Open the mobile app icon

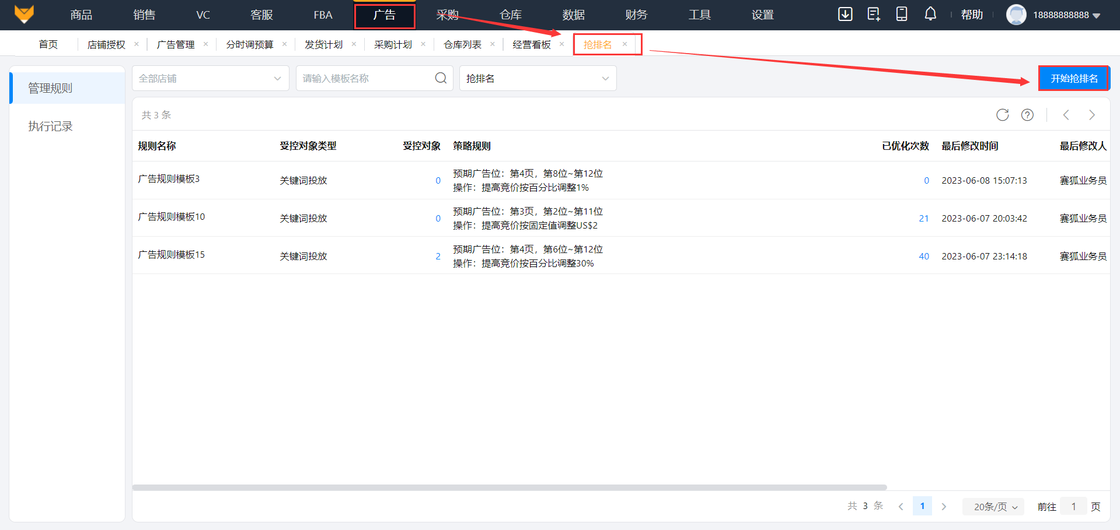click(902, 14)
